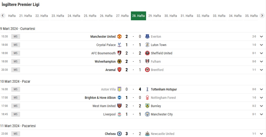Switch to the 29. Hafta tab
This screenshot has width=266, height=137.
coord(154,16)
